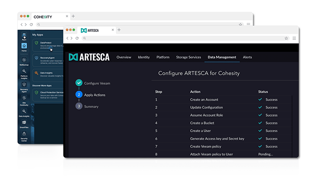The image size is (318, 177).
Task: Go back in ARTESCA browser window
Action: click(x=68, y=38)
